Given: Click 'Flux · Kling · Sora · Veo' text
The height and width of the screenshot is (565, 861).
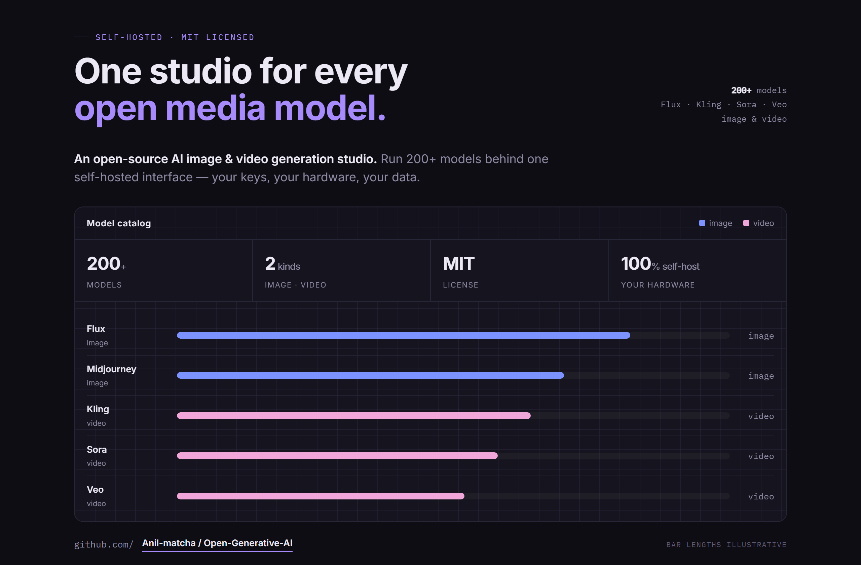Looking at the screenshot, I should (x=723, y=105).
